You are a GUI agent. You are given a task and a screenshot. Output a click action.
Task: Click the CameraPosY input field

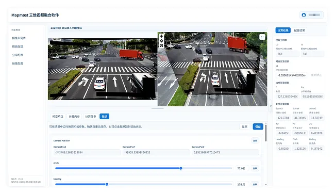coord(156,152)
